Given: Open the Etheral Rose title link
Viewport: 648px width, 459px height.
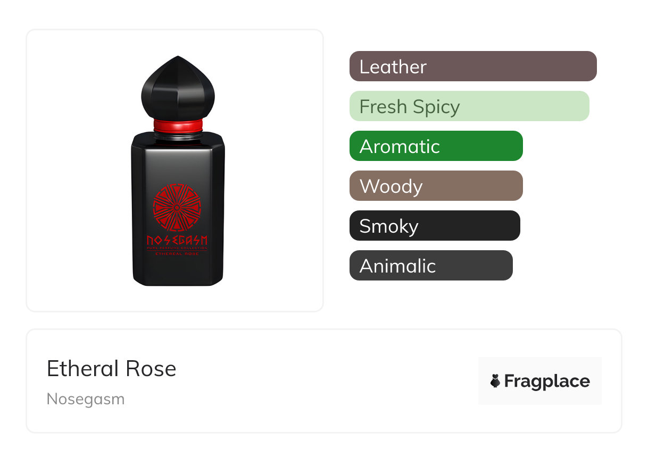Looking at the screenshot, I should pos(111,369).
